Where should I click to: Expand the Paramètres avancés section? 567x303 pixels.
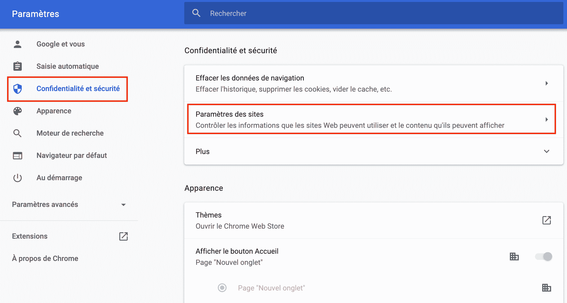123,205
